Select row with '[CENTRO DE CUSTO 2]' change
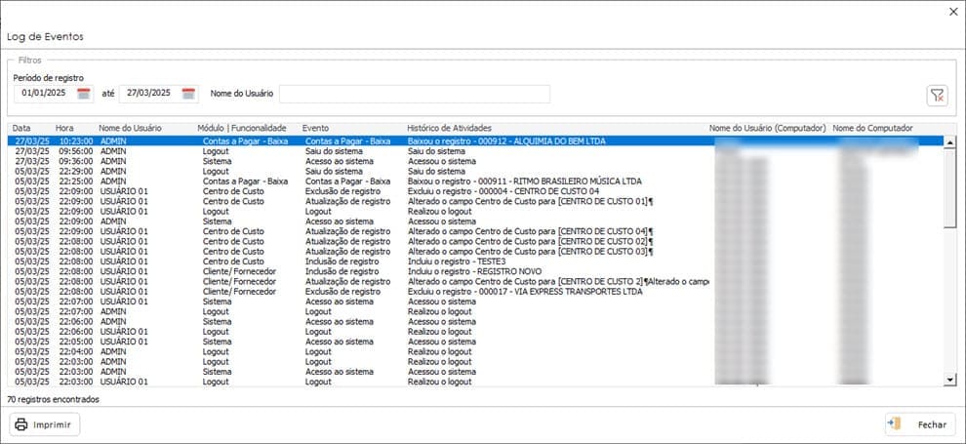Image resolution: width=966 pixels, height=444 pixels. coord(475,281)
